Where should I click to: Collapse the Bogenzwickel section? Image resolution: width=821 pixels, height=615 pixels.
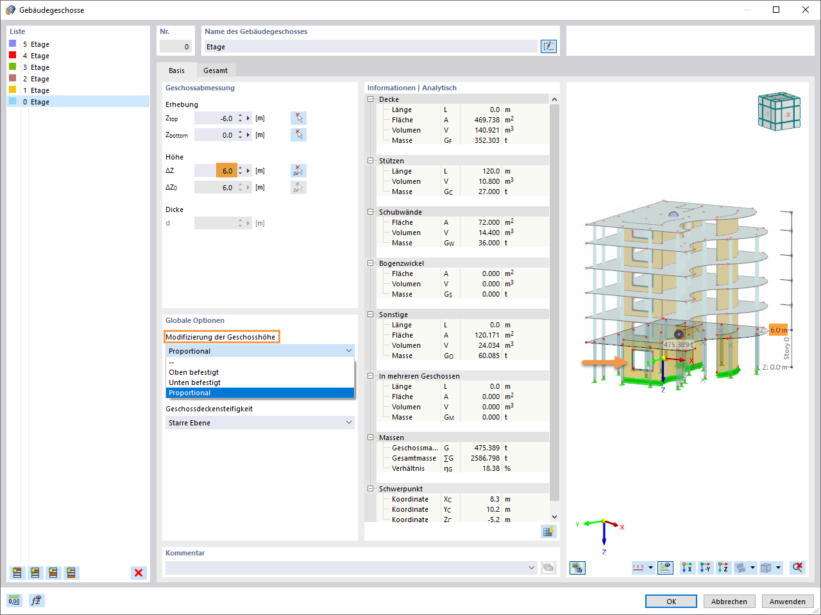pyautogui.click(x=370, y=263)
